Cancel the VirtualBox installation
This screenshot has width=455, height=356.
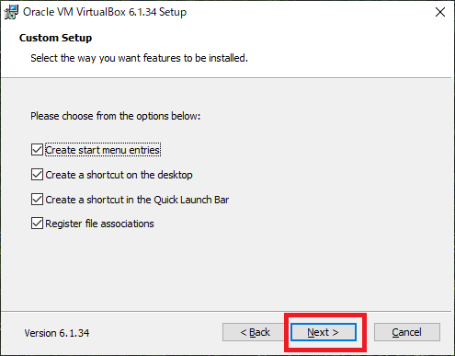click(407, 332)
